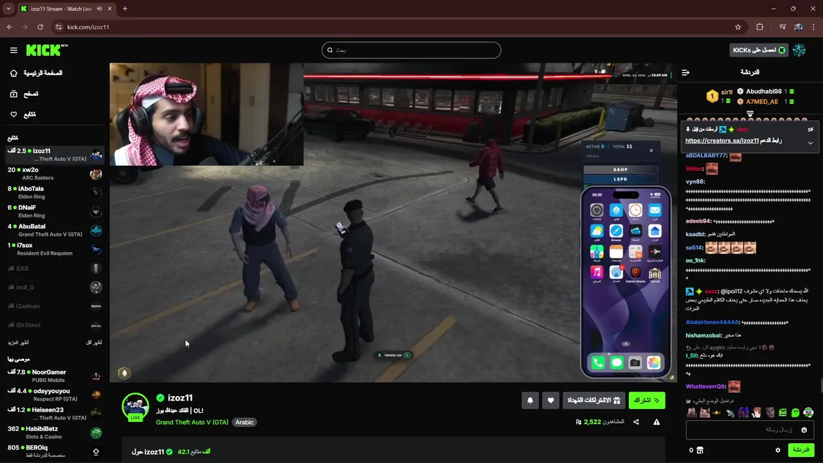Open Chrome three-dot menu
This screenshot has width=823, height=463.
click(813, 27)
